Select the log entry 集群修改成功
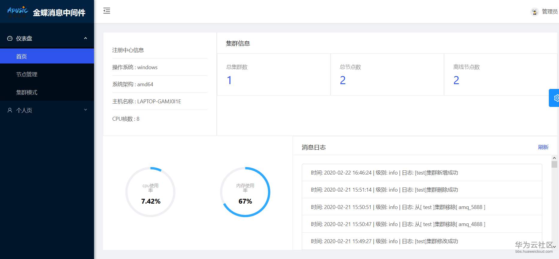The width and height of the screenshot is (559, 259). [422, 241]
